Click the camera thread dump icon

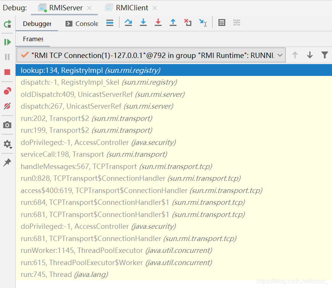[x=7, y=125]
